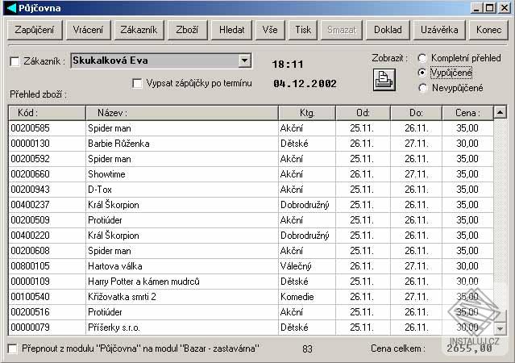The image size is (515, 363).
Task: Click code 00400237
Action: [30, 205]
